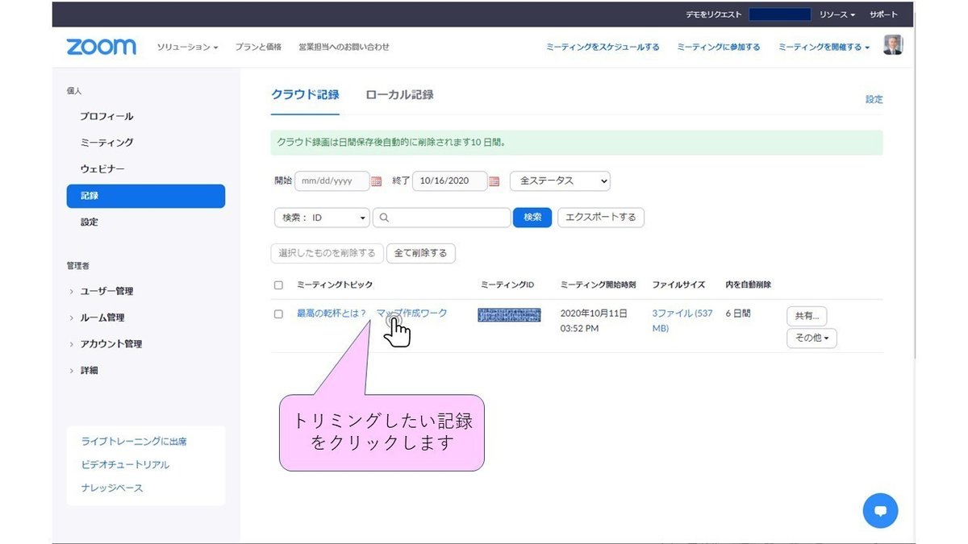Click the Zoom logo

click(101, 47)
